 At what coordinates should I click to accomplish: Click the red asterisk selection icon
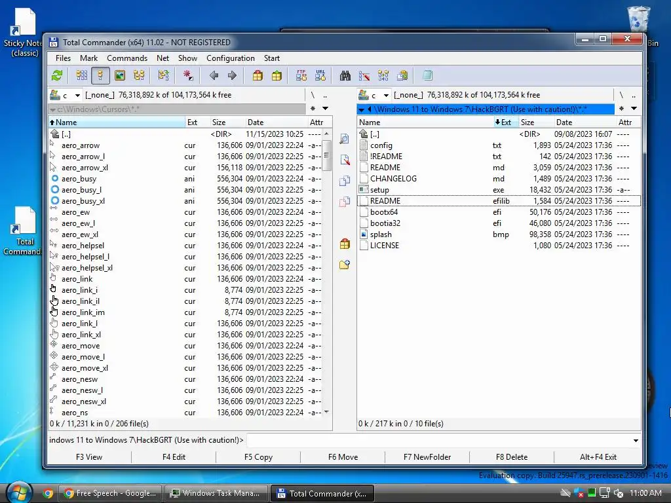188,76
